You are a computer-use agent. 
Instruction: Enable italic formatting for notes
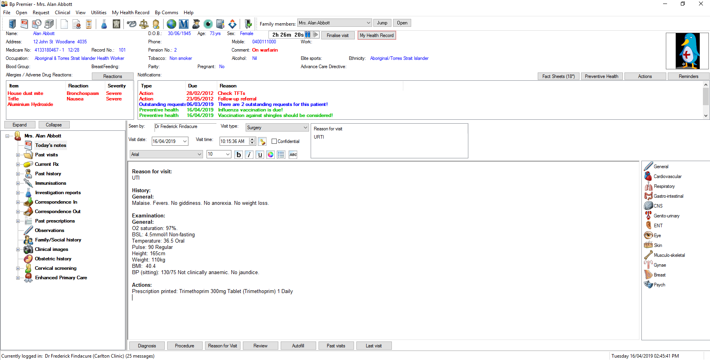pos(249,154)
